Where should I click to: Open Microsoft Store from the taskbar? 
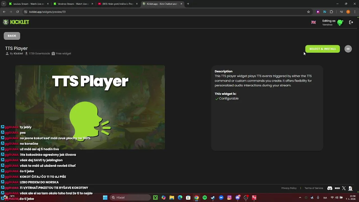(x=188, y=198)
